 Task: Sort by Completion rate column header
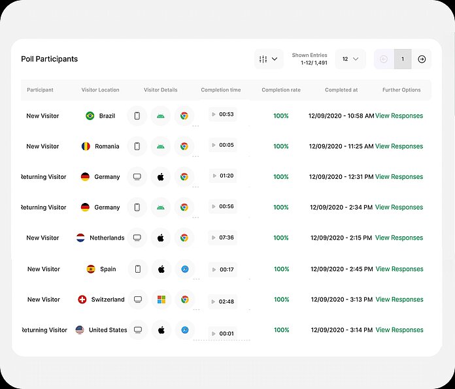tap(281, 90)
